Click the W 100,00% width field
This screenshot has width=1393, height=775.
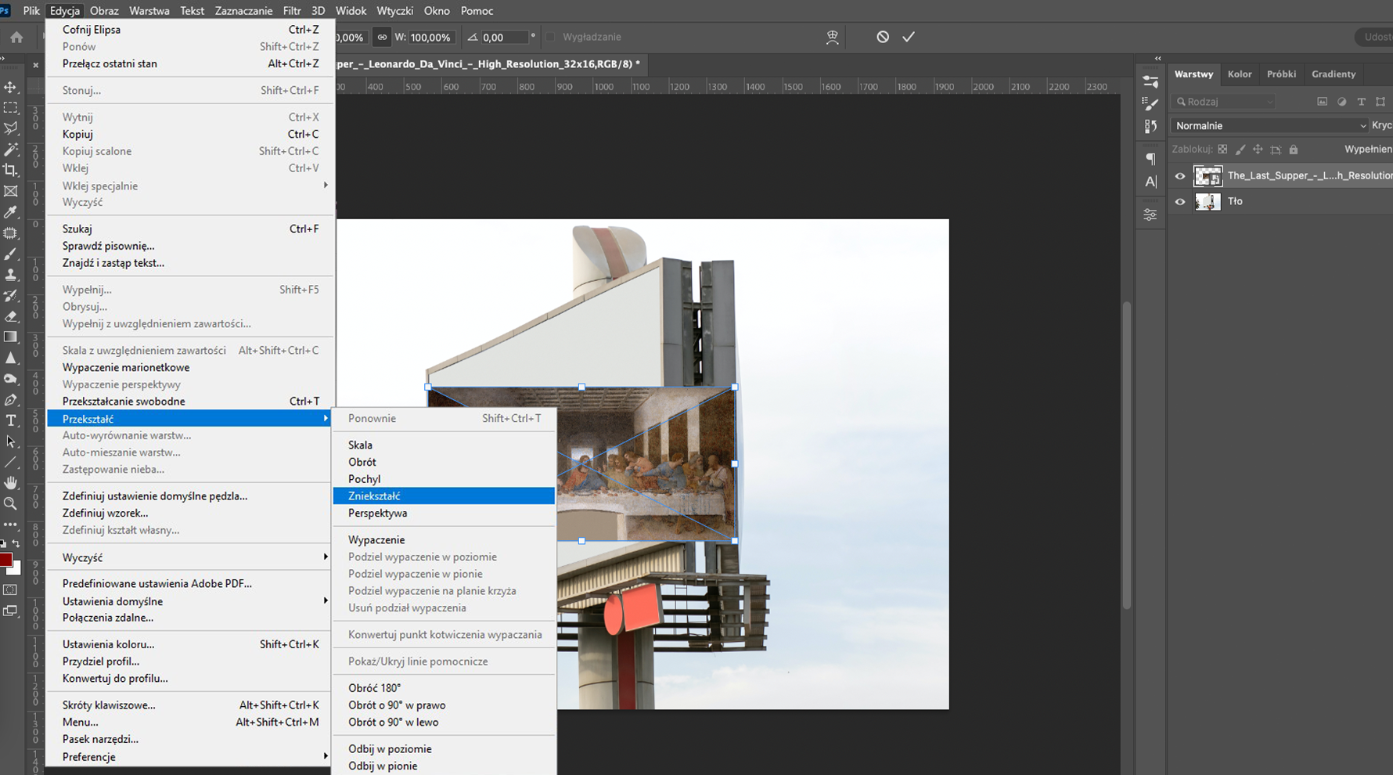tap(431, 37)
